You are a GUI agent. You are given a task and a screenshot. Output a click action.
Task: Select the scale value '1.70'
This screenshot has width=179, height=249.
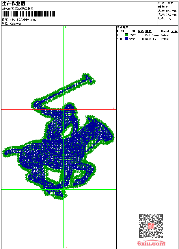point(169,19)
